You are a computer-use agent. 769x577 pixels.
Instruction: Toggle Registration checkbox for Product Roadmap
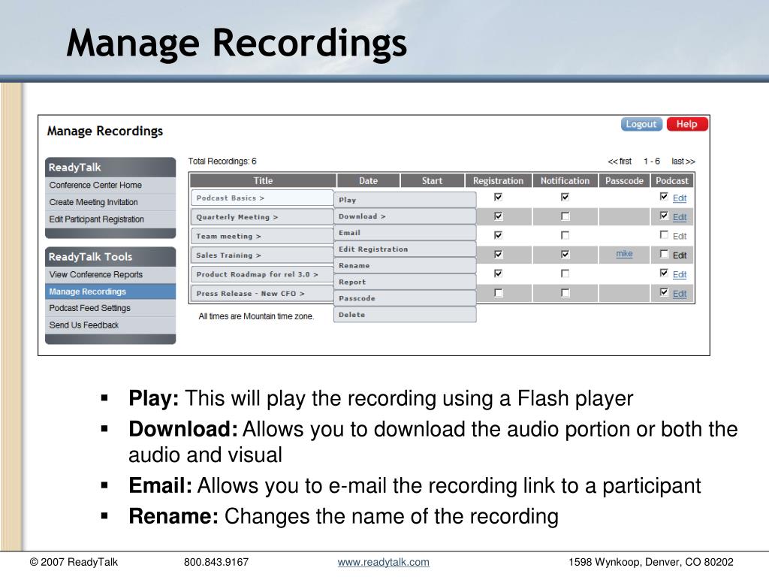(x=499, y=273)
